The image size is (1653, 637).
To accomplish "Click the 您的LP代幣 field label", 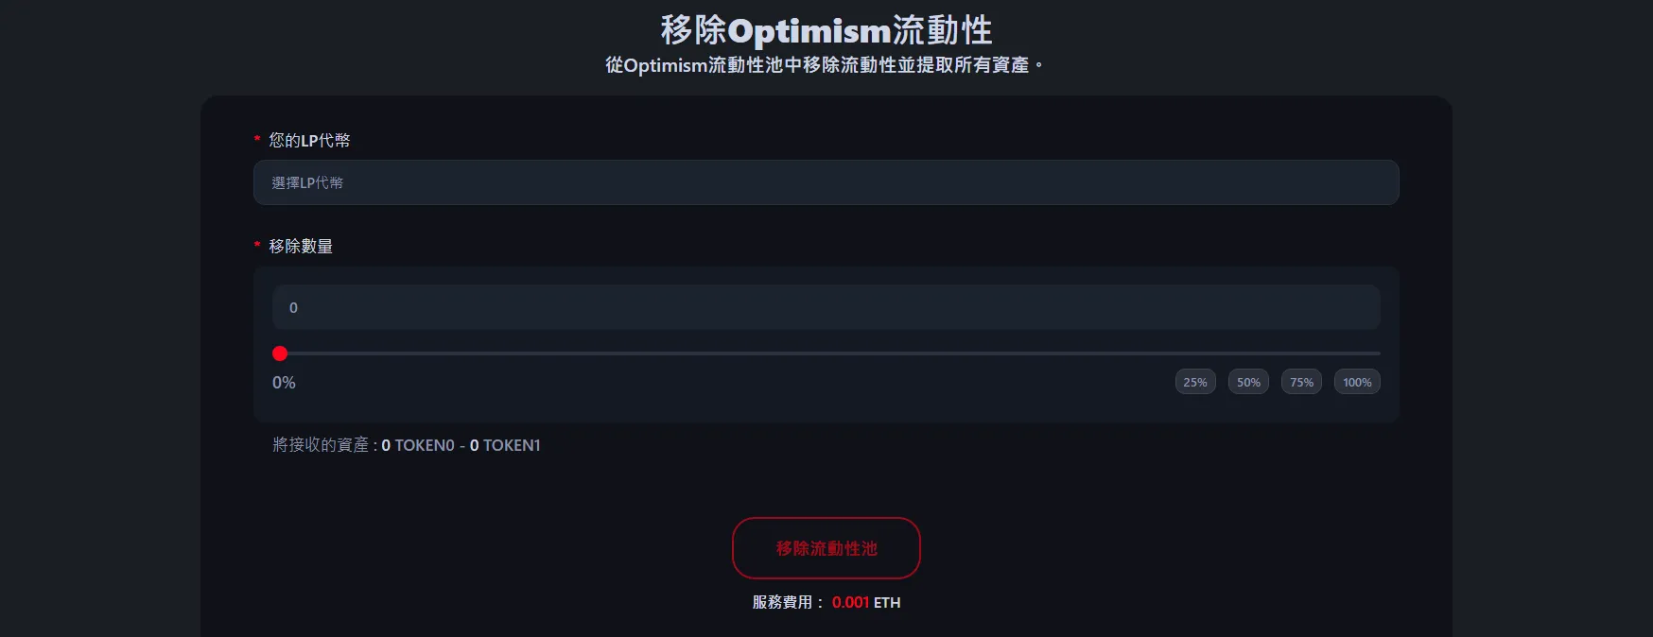I will (309, 140).
